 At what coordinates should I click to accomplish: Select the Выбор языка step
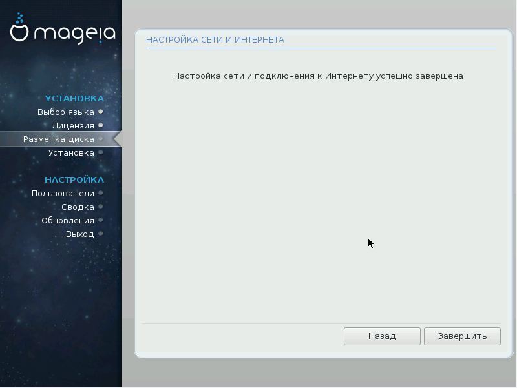[x=65, y=112]
